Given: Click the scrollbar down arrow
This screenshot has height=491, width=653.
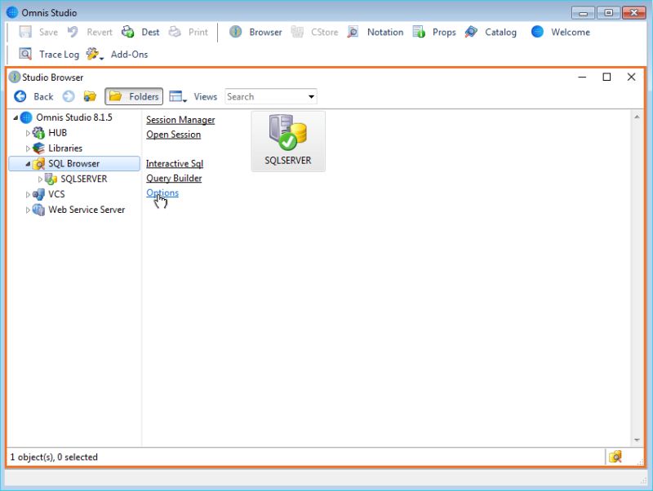Looking at the screenshot, I should coord(637,440).
